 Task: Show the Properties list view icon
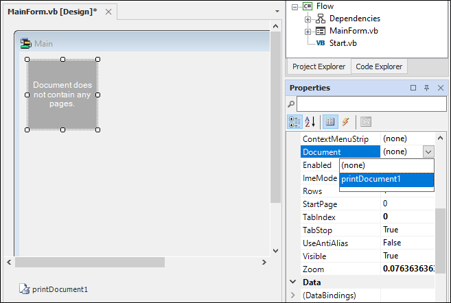pos(330,121)
